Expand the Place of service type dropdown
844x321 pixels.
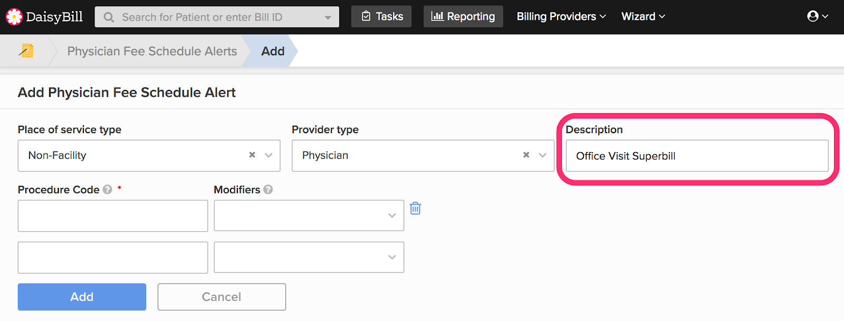pos(268,155)
